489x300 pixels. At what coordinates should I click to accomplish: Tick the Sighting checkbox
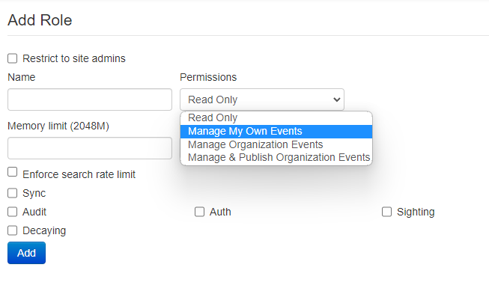(387, 212)
